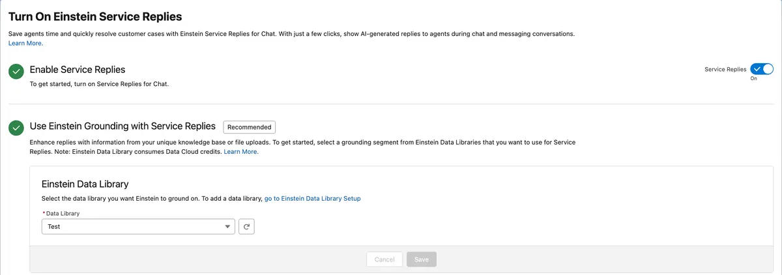Open Learn More link after Data Cloud credits
This screenshot has width=782, height=275.
point(241,151)
